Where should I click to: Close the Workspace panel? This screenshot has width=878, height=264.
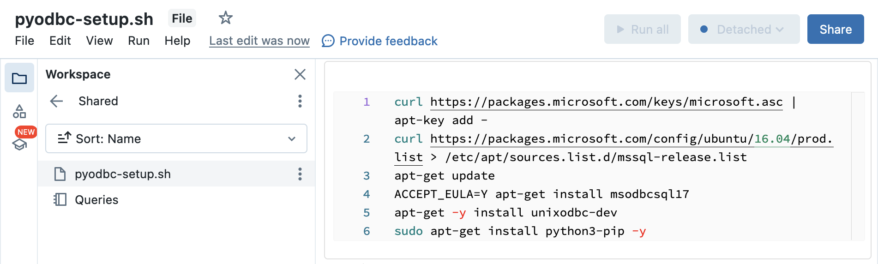(x=300, y=74)
